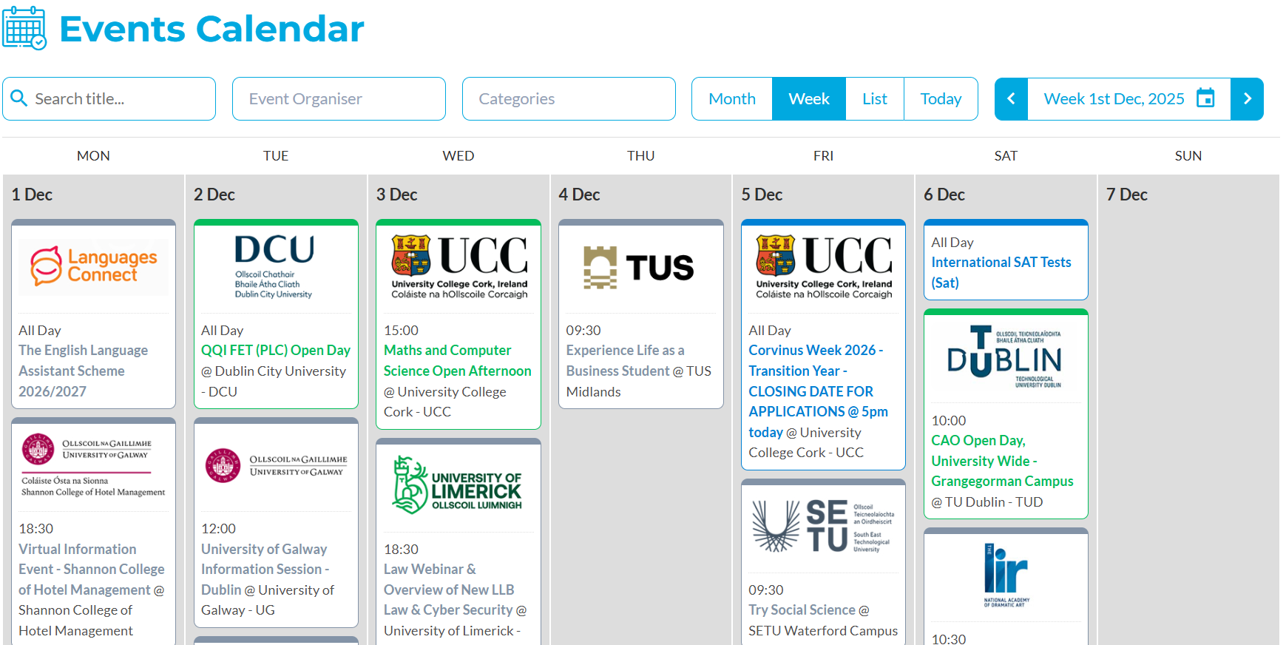This screenshot has height=645, width=1286.
Task: Click the WED column header
Action: coord(458,155)
